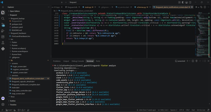Toggle the Primary Side Bar visibility
Image resolution: width=211 pixels, height=112 pixels.
(x=183, y=2)
